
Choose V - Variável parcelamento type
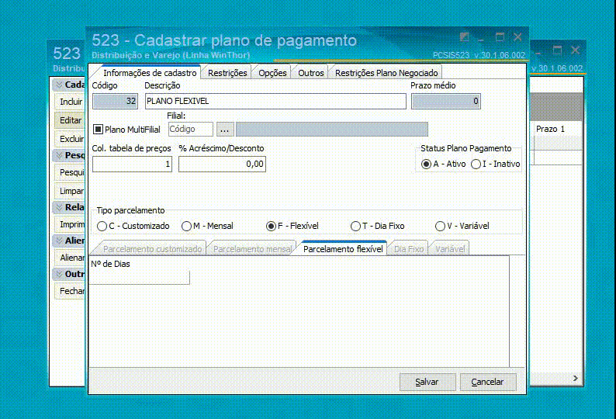click(x=440, y=226)
